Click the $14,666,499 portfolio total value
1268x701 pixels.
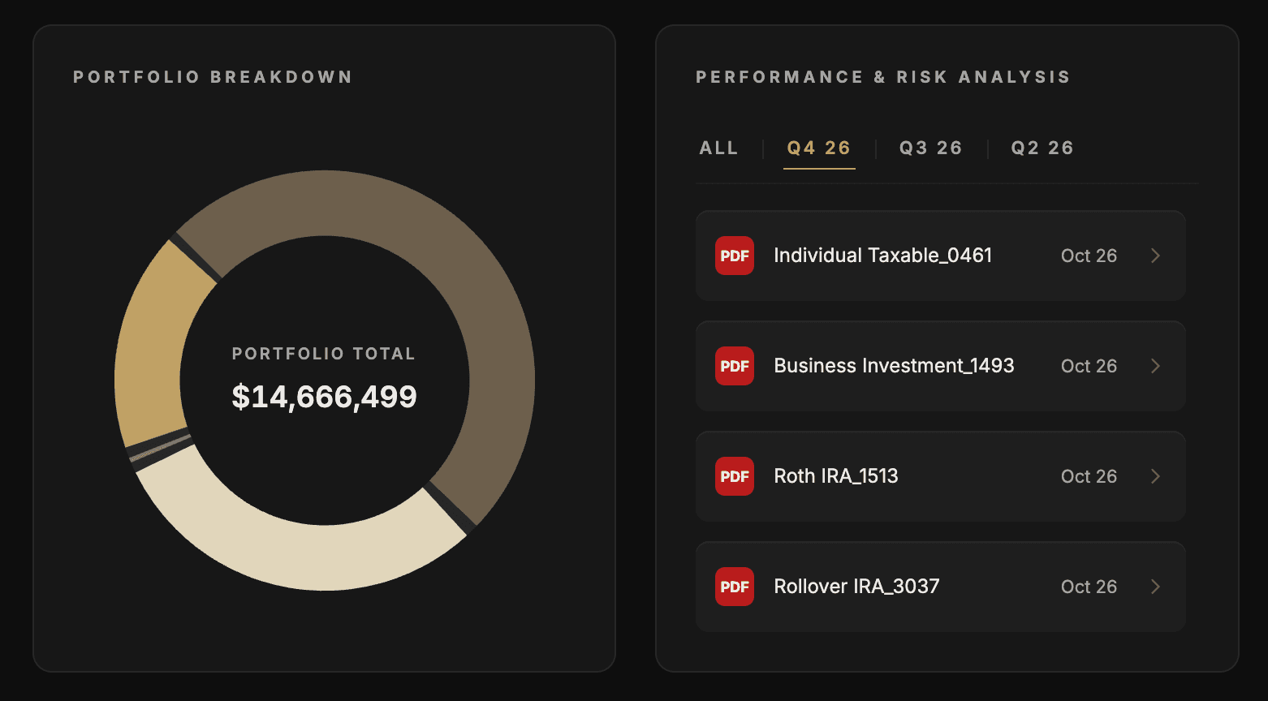point(325,397)
